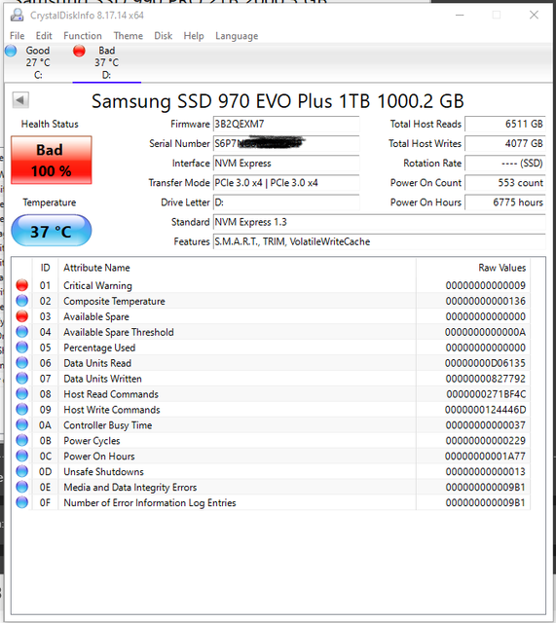The width and height of the screenshot is (556, 623).
Task: Click the status icon for Unsafe Shutdowns
Action: [22, 471]
